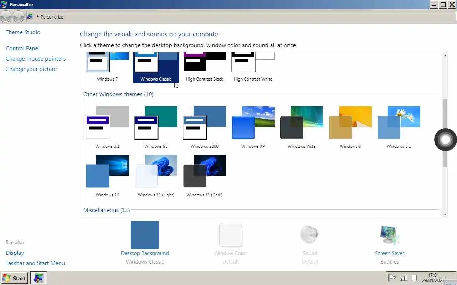Choose the Windows 3.1 theme icon
The image size is (457, 285).
107,123
